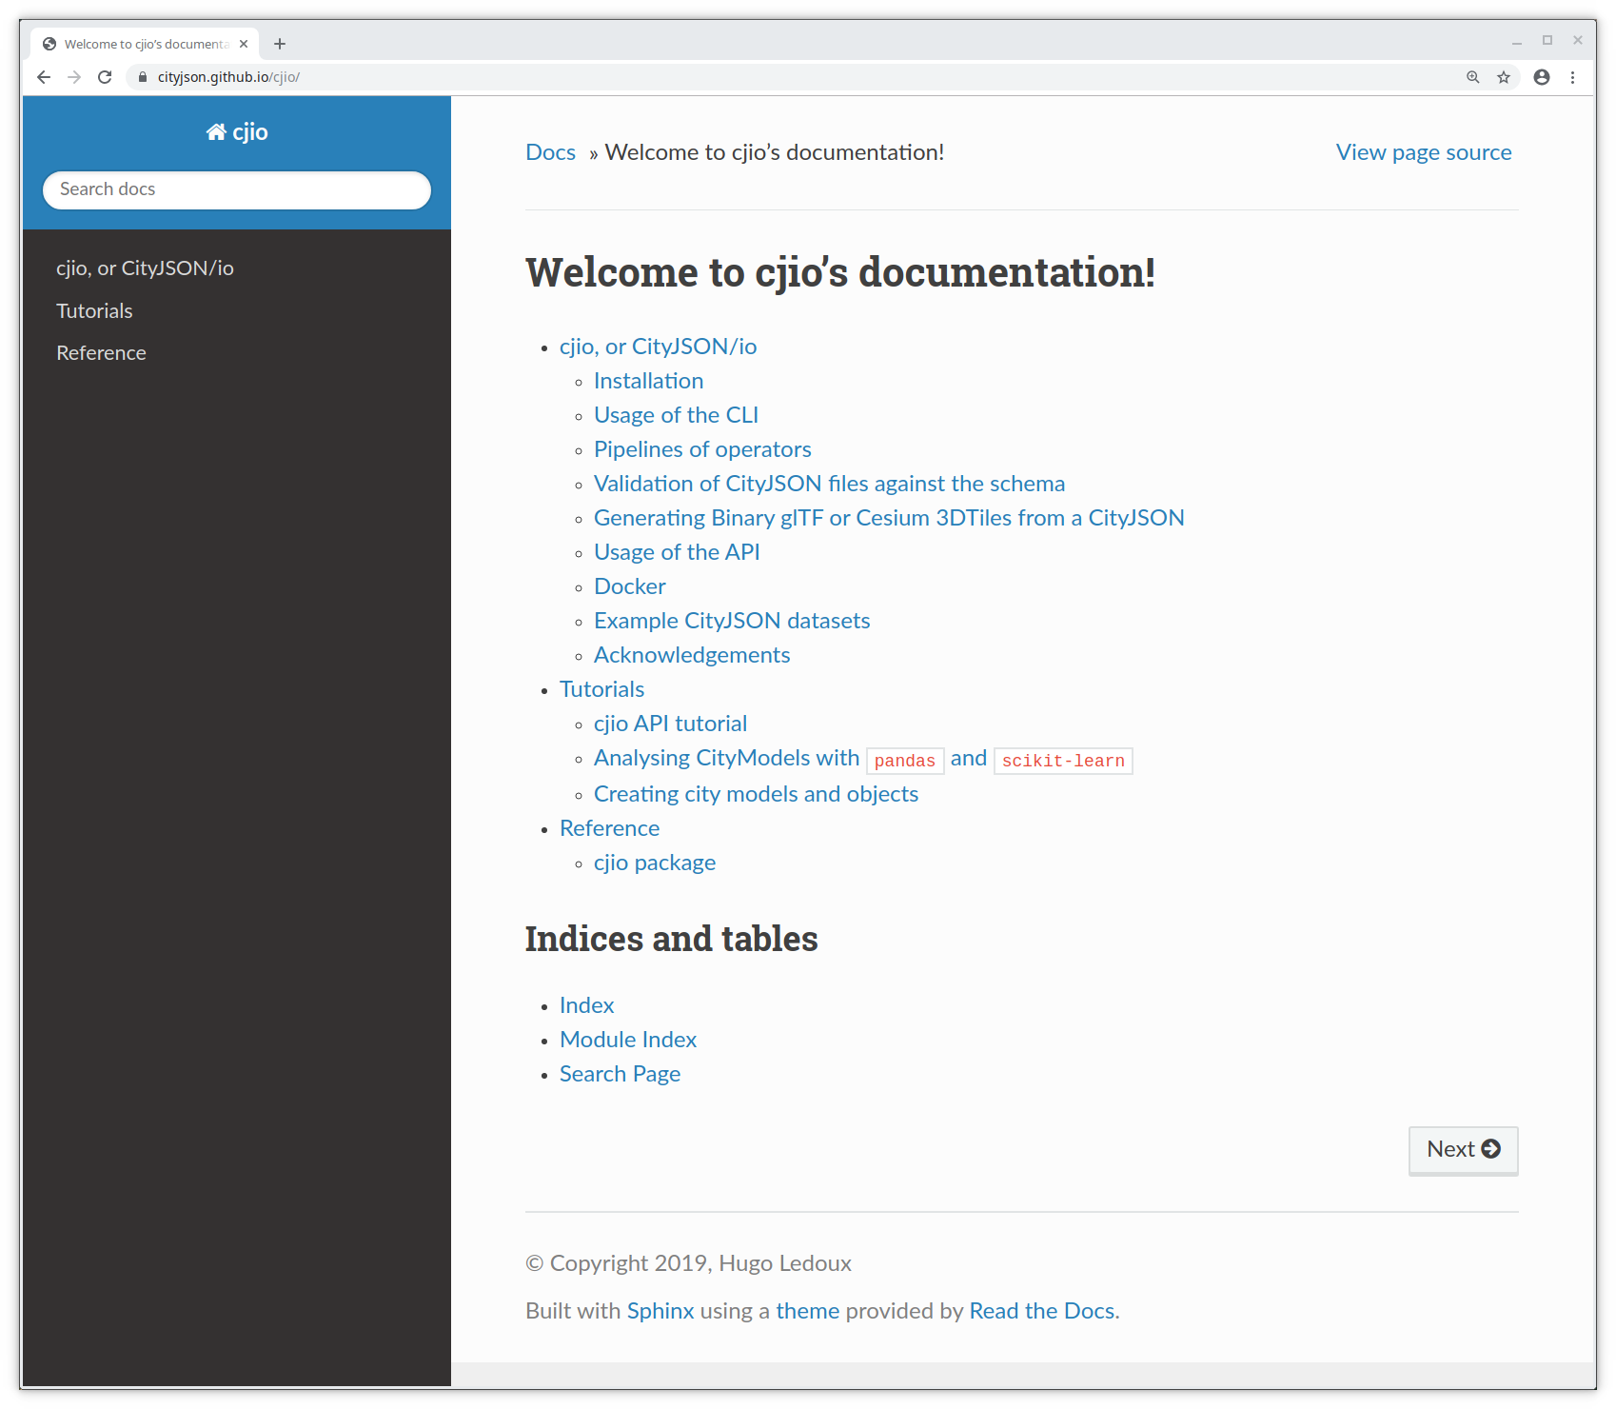1616x1409 pixels.
Task: Bookmark this page with the star icon
Action: pos(1504,77)
